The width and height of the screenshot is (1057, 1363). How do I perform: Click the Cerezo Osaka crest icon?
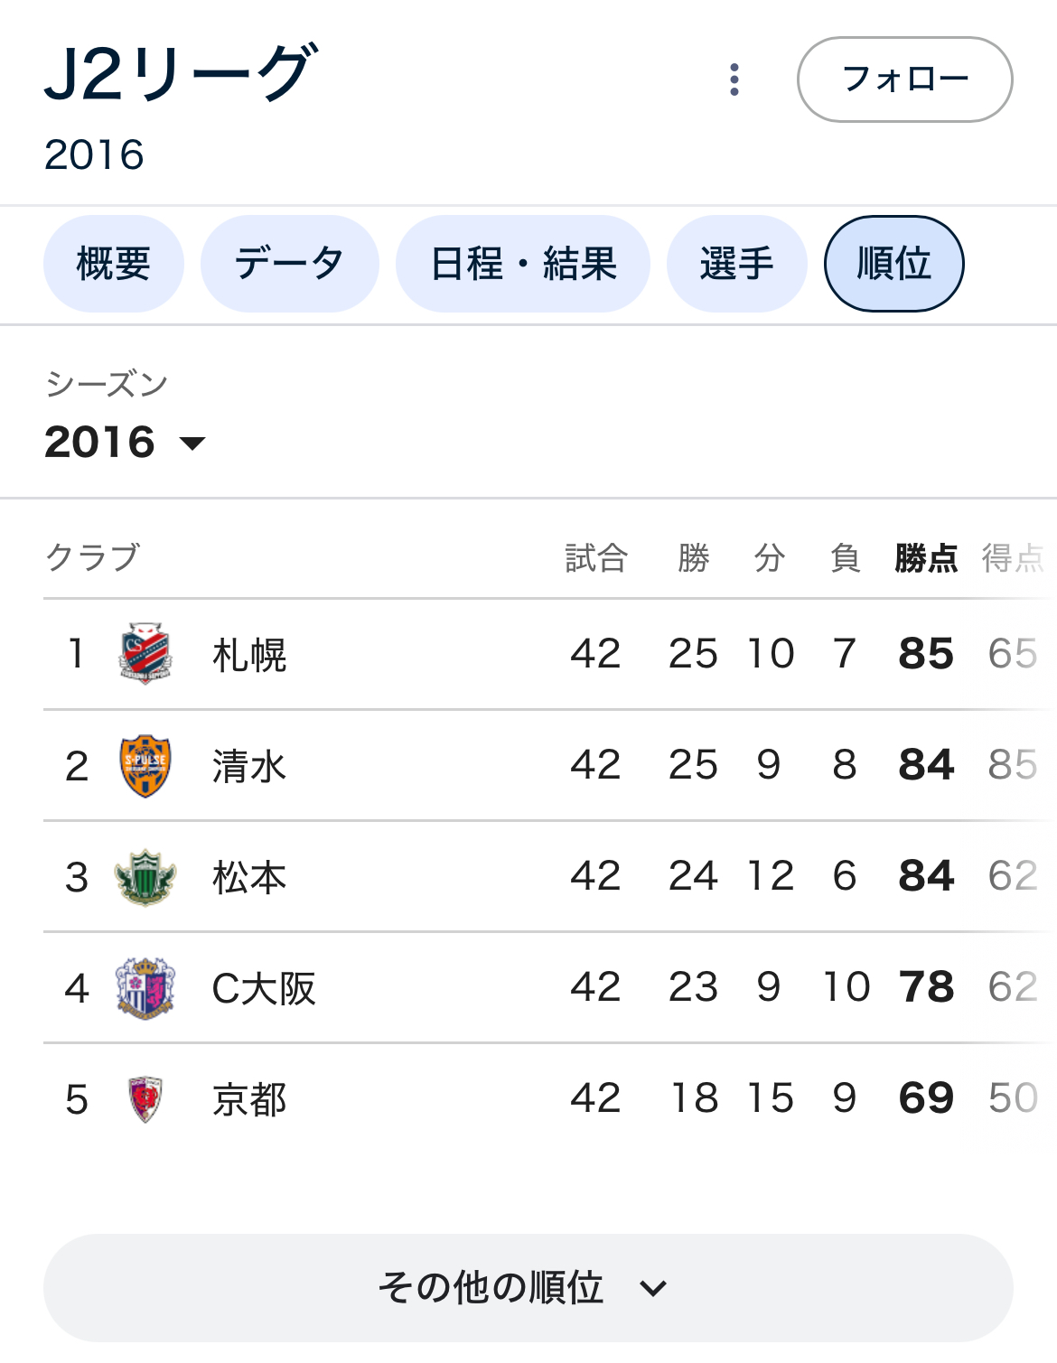coord(145,988)
